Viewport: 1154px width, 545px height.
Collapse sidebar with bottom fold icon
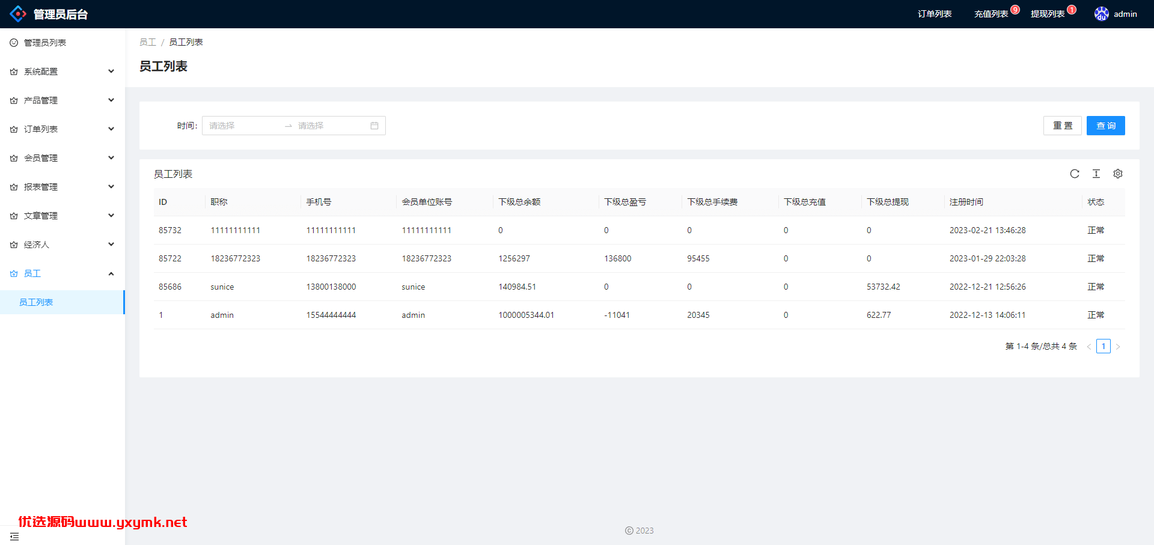pyautogui.click(x=14, y=536)
